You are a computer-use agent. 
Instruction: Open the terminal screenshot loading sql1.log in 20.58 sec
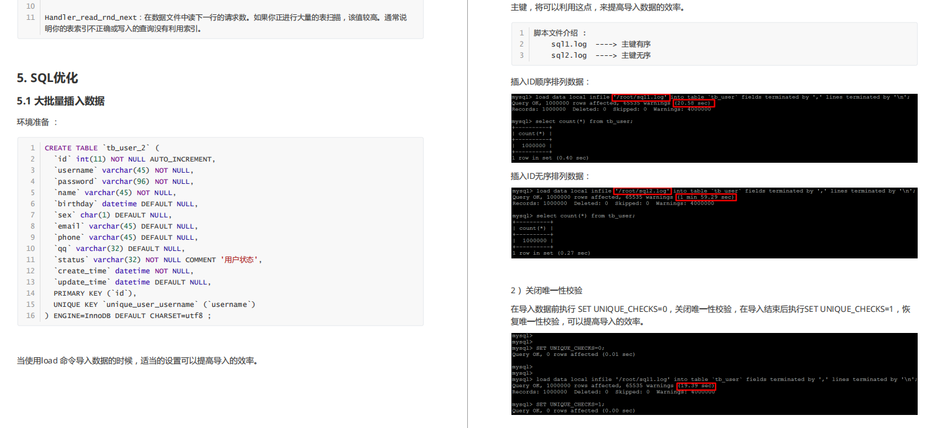[x=714, y=127]
